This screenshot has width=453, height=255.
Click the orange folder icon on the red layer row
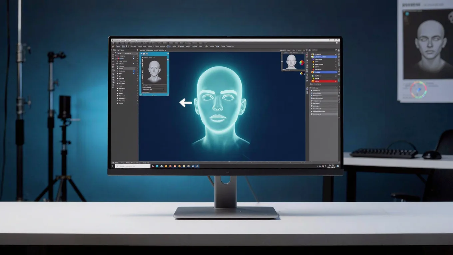pyautogui.click(x=313, y=81)
